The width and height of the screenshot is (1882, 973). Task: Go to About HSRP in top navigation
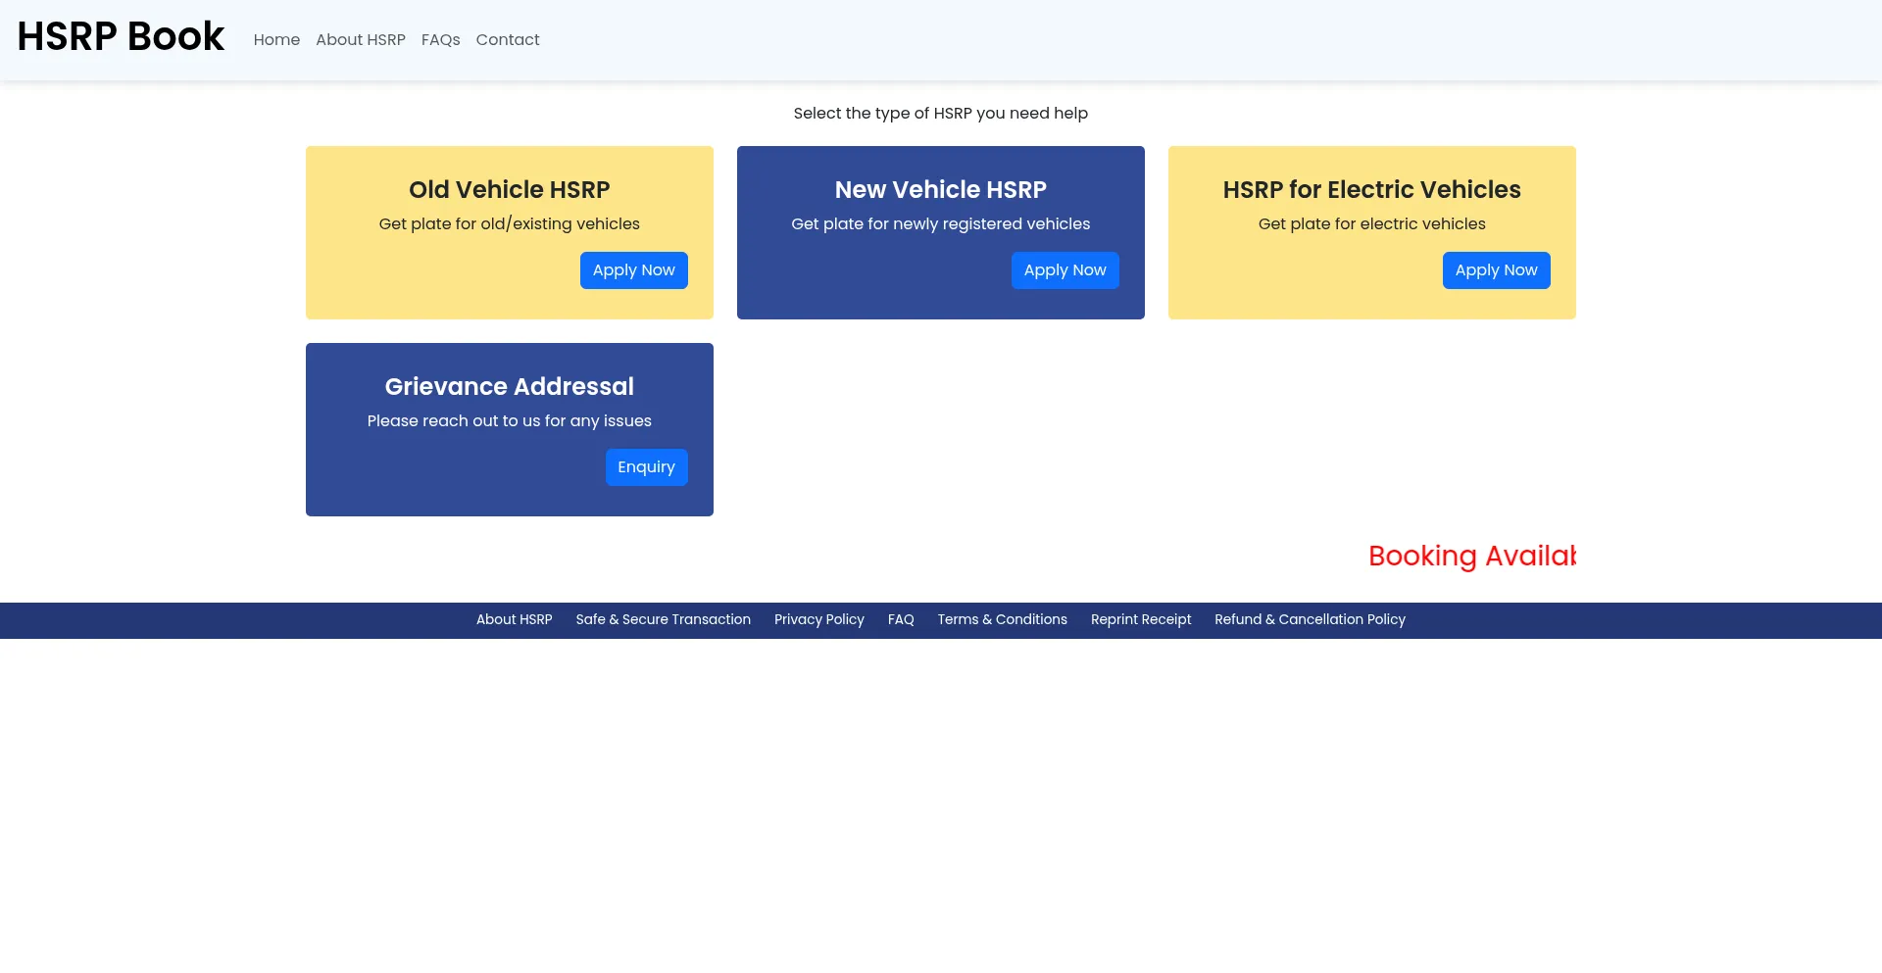click(x=360, y=40)
